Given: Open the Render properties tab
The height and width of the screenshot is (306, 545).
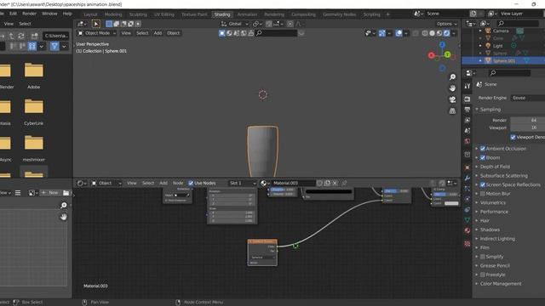Looking at the screenshot, I should click(468, 99).
